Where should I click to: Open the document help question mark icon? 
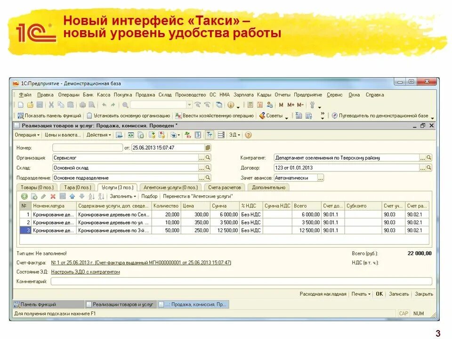coord(248,135)
